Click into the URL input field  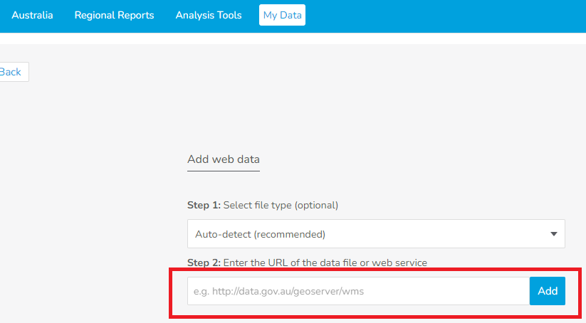click(357, 291)
